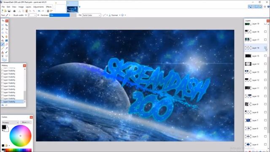This screenshot has height=152, width=270.
Task: Toggle visibility checkbox of Layer 15
Action: (265, 56)
